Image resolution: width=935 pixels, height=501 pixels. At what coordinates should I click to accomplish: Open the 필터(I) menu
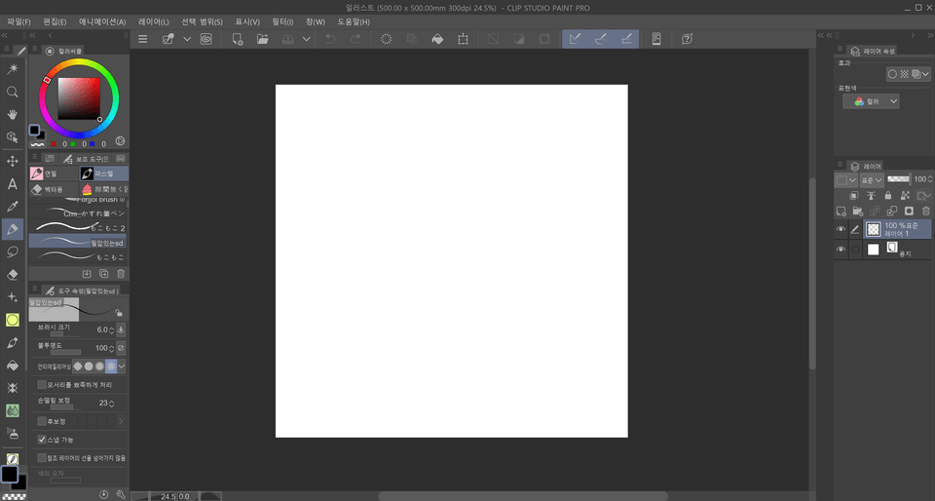(282, 21)
